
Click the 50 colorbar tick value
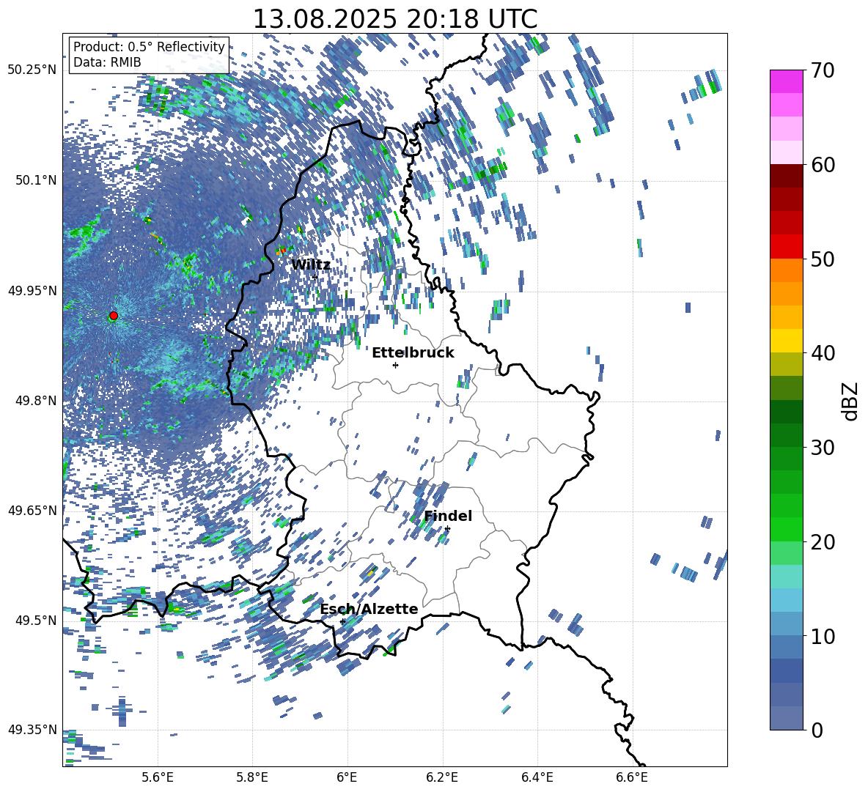[823, 259]
